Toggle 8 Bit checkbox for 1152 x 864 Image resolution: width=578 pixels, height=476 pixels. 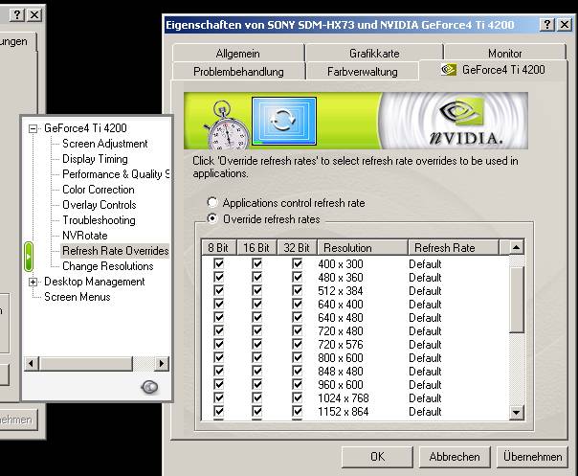click(x=218, y=411)
